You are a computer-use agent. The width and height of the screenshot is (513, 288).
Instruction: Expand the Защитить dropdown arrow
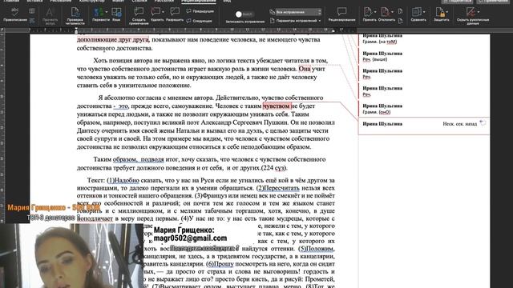pos(447,13)
